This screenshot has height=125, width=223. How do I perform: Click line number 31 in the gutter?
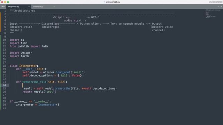click(4, 108)
